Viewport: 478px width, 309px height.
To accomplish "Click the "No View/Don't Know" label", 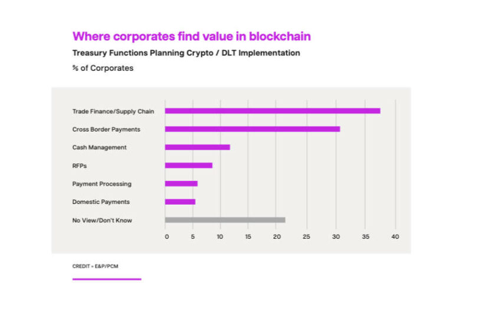I will pyautogui.click(x=102, y=221).
